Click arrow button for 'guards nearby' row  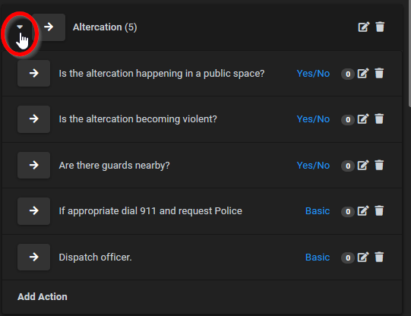34,165
